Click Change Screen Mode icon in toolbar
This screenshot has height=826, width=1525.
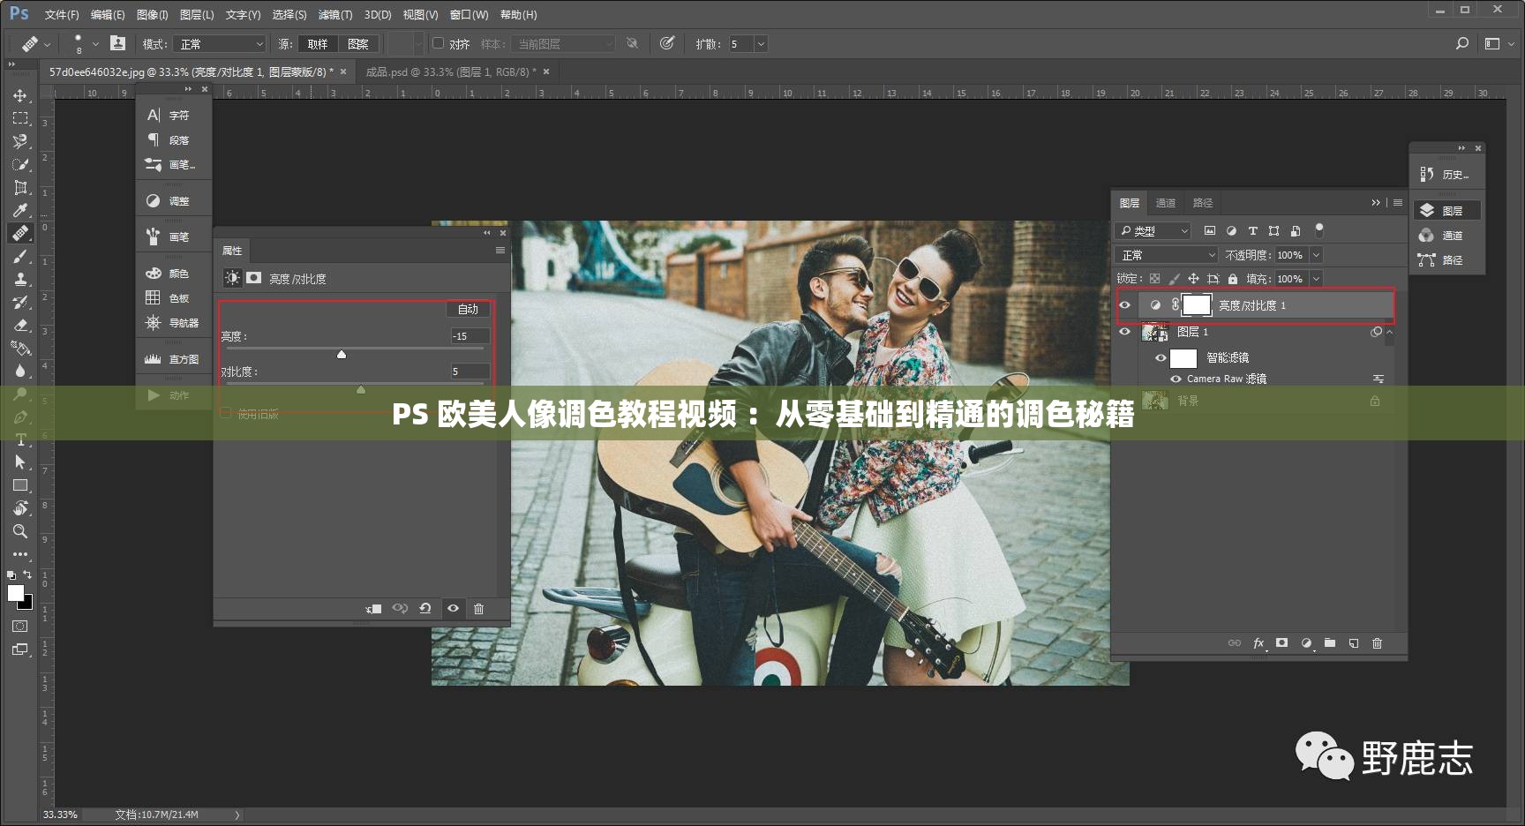[19, 650]
